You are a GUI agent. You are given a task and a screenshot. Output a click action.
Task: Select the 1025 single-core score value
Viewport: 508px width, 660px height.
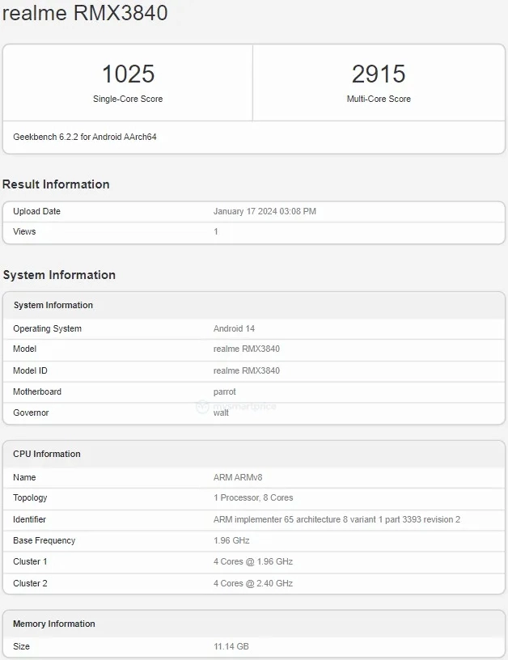click(x=128, y=74)
